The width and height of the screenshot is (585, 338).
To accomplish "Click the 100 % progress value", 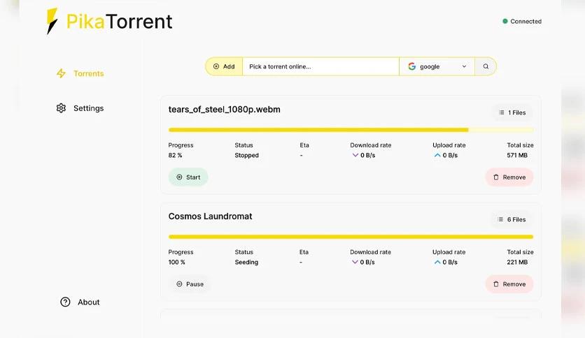I will point(176,262).
